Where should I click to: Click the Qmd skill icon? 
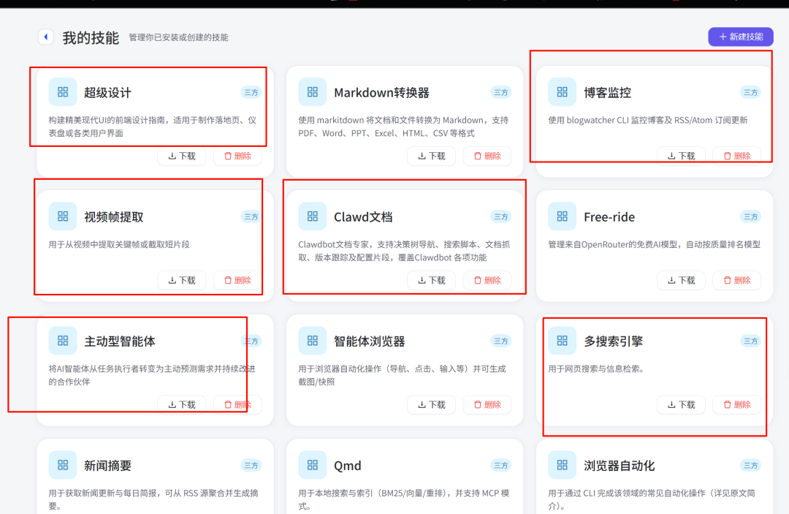pos(313,464)
